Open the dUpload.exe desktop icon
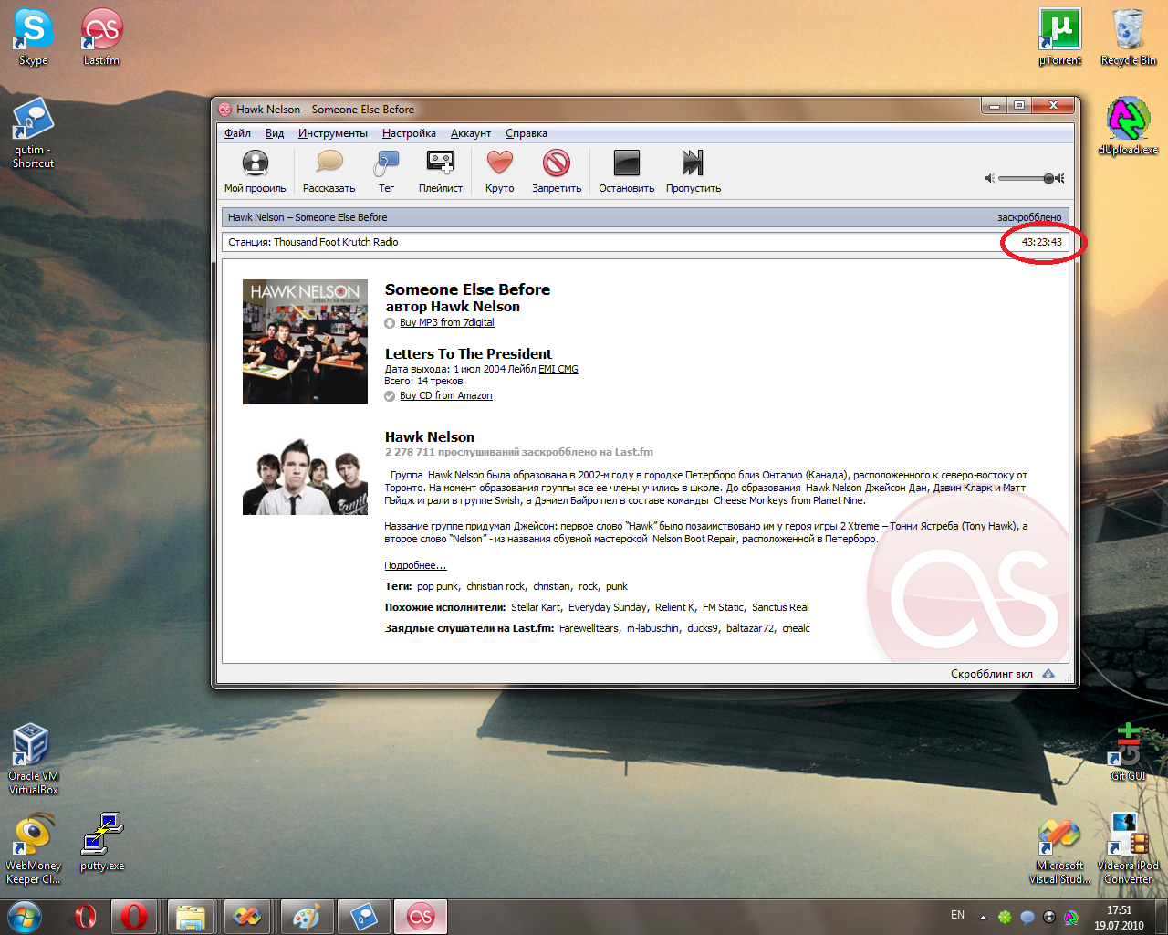 point(1129,126)
